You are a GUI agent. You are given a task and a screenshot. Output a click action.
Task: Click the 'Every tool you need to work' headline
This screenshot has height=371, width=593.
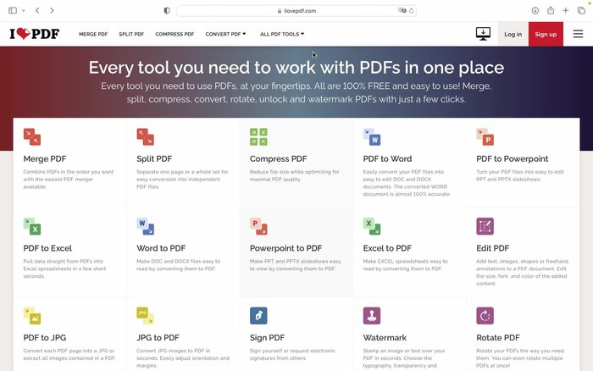coord(296,68)
